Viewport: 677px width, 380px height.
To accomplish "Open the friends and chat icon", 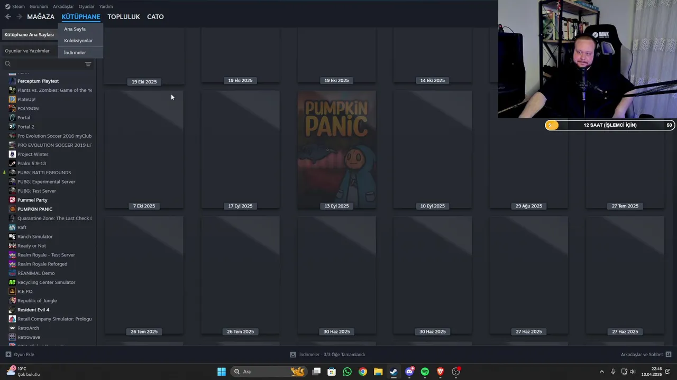I will (669, 355).
